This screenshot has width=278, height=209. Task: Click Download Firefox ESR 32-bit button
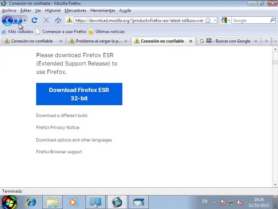pos(79,94)
